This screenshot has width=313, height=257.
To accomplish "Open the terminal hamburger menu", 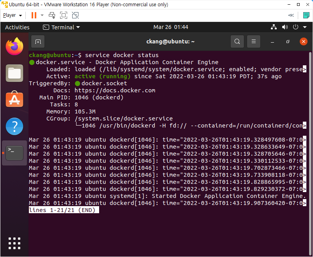I will click(254, 41).
